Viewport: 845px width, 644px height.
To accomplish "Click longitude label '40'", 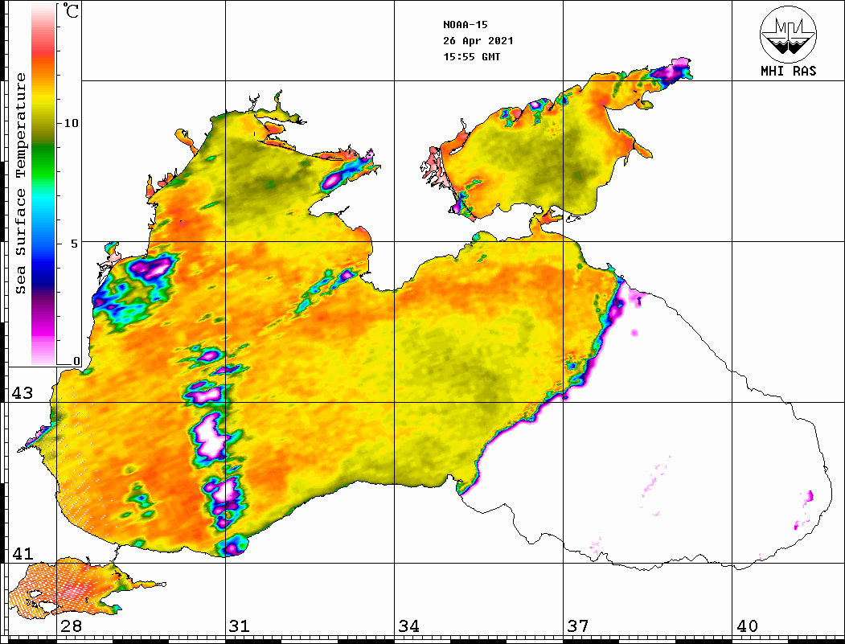I will 747,626.
